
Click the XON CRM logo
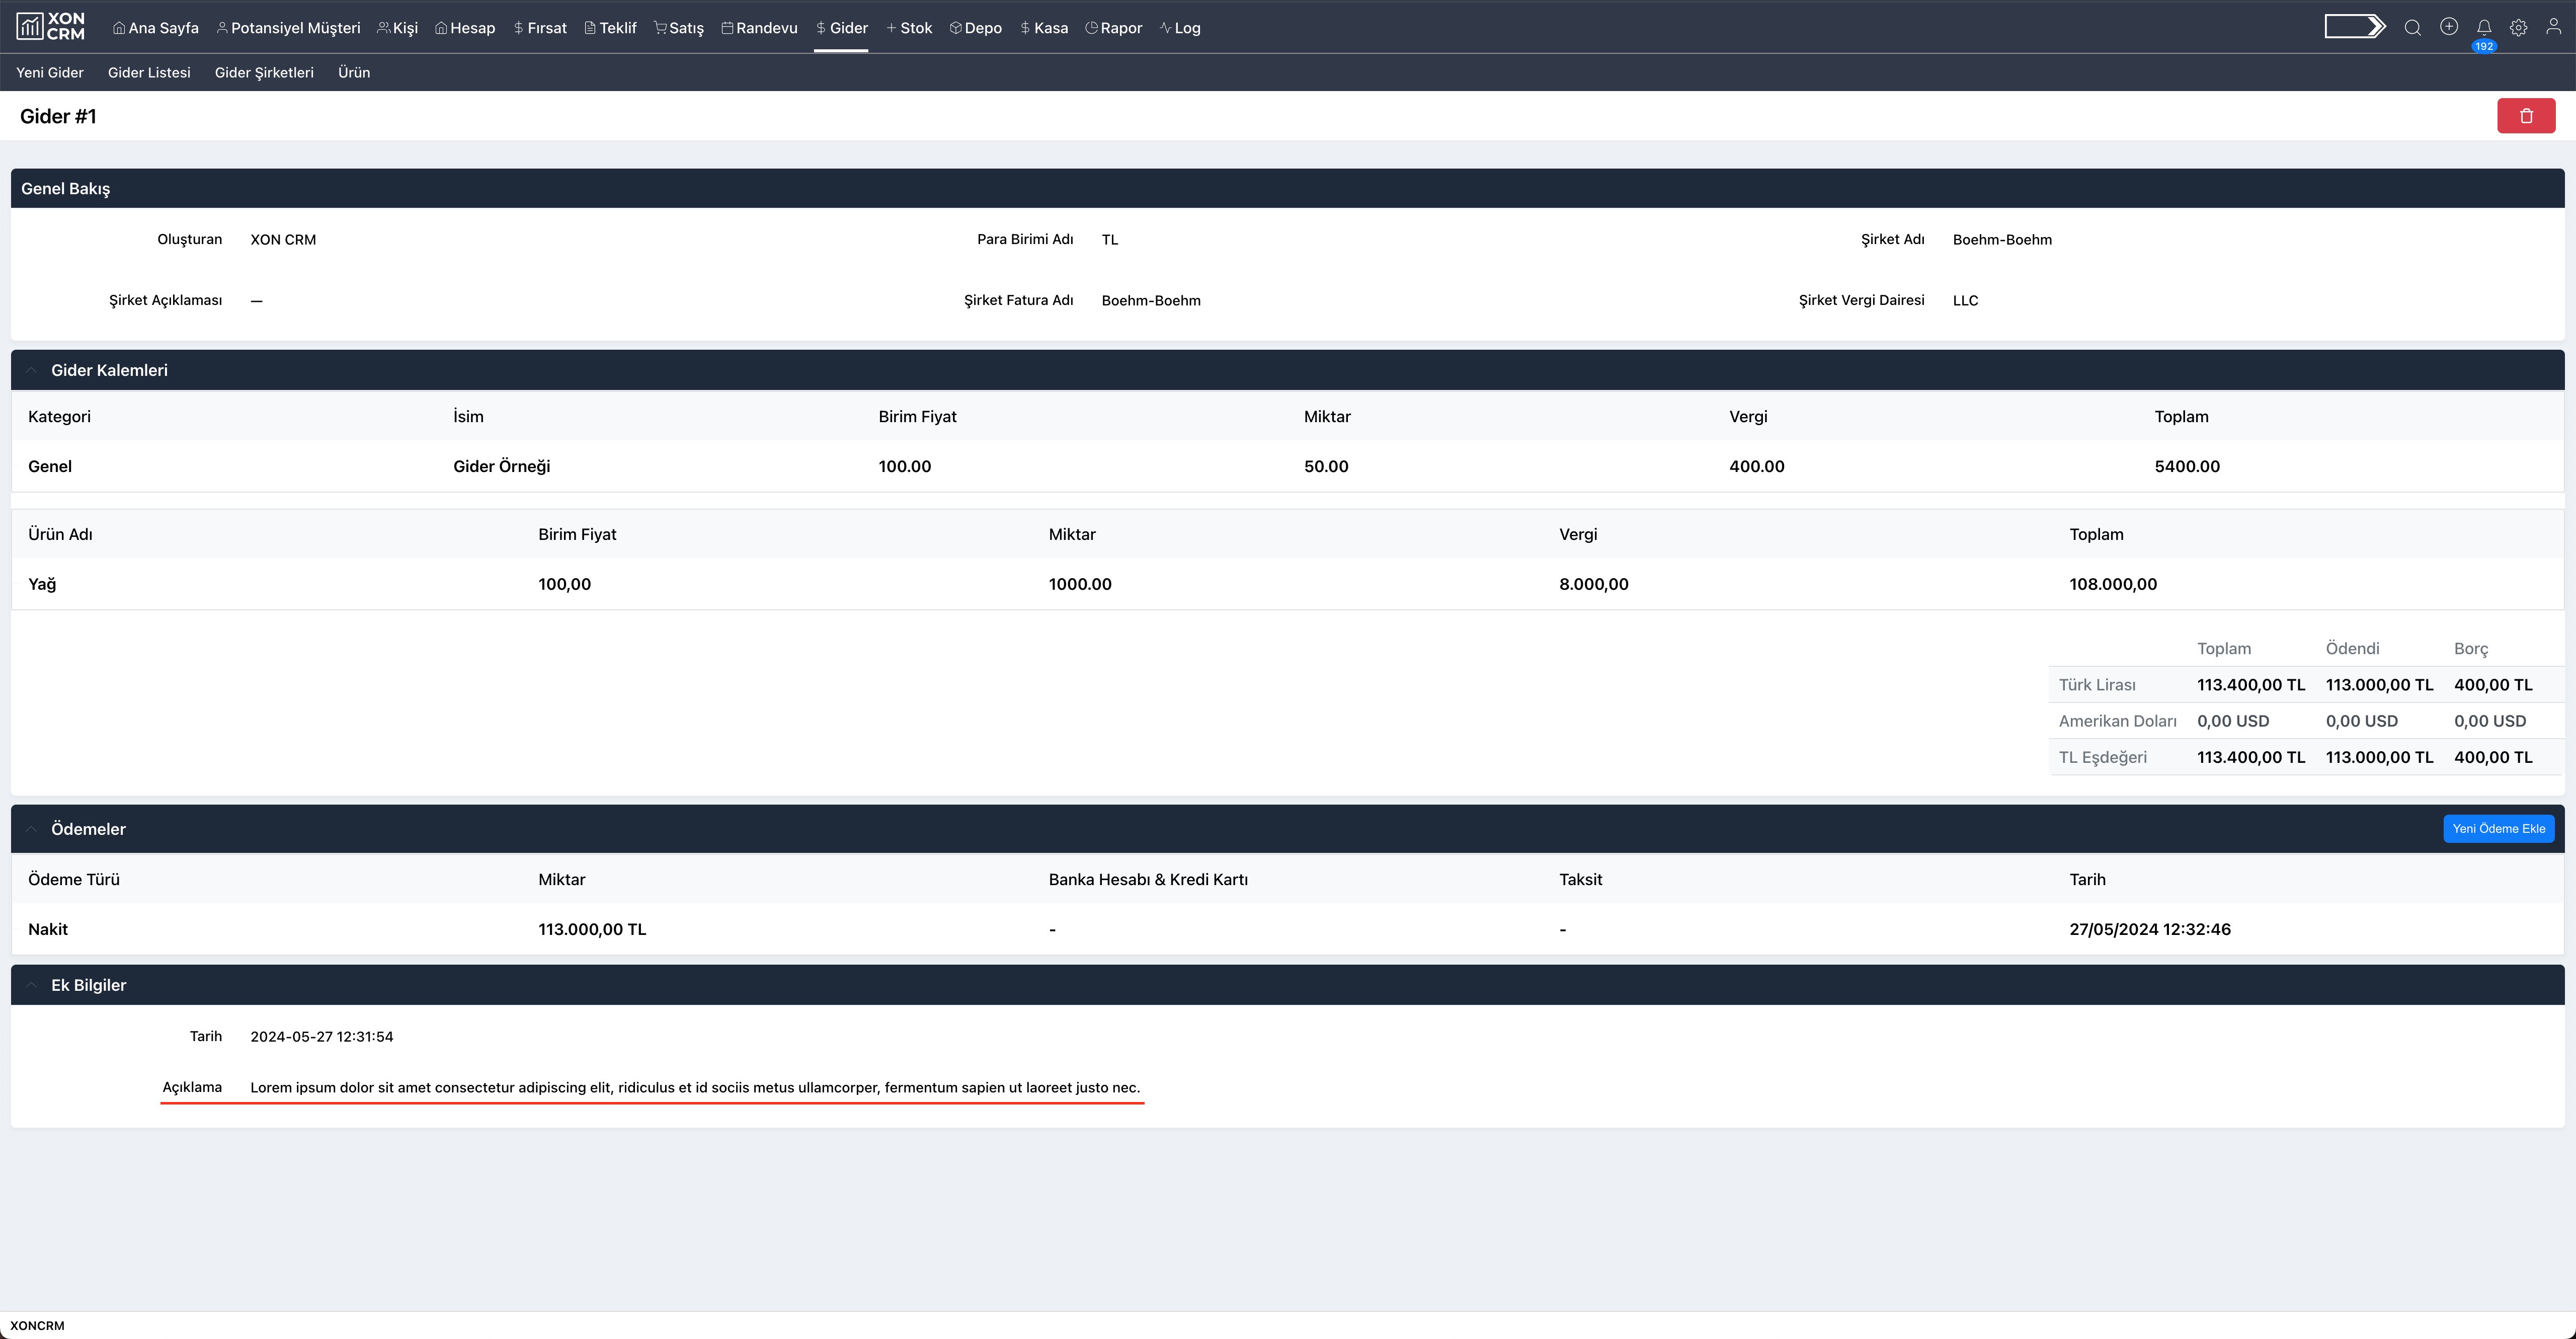51,27
